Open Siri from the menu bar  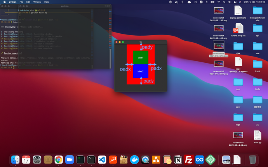(240, 2)
